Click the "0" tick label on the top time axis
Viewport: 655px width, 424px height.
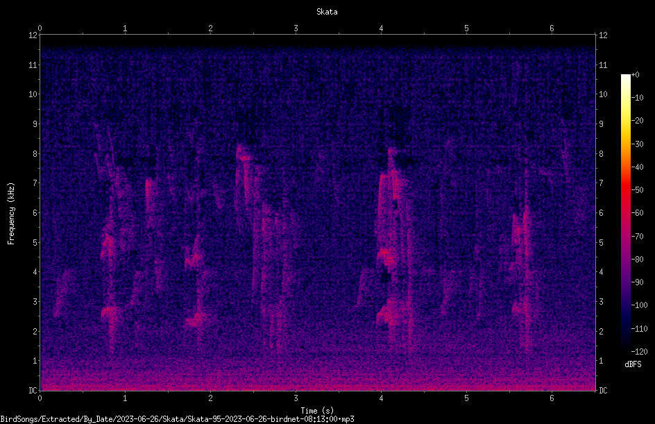[x=40, y=28]
